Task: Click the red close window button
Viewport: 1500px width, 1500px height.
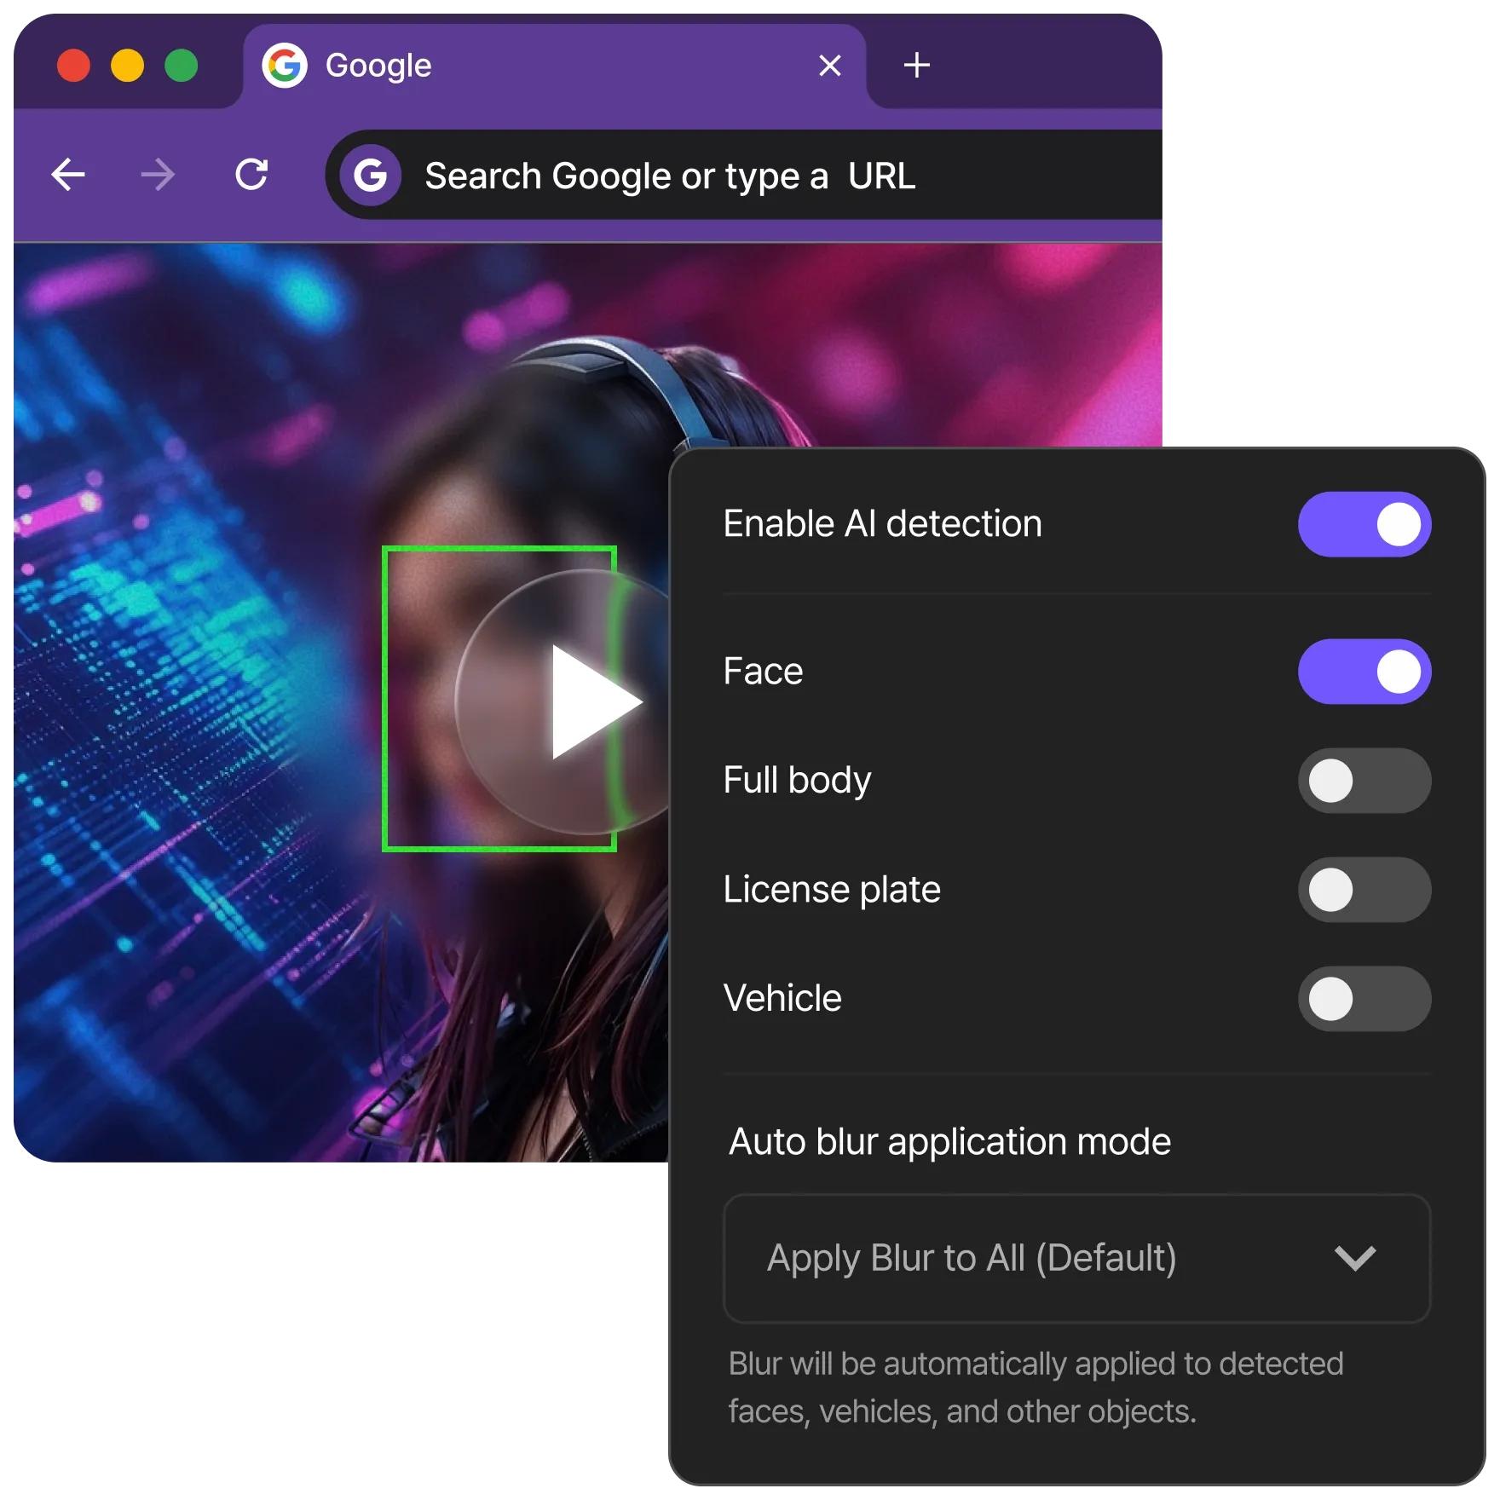Action: click(73, 66)
